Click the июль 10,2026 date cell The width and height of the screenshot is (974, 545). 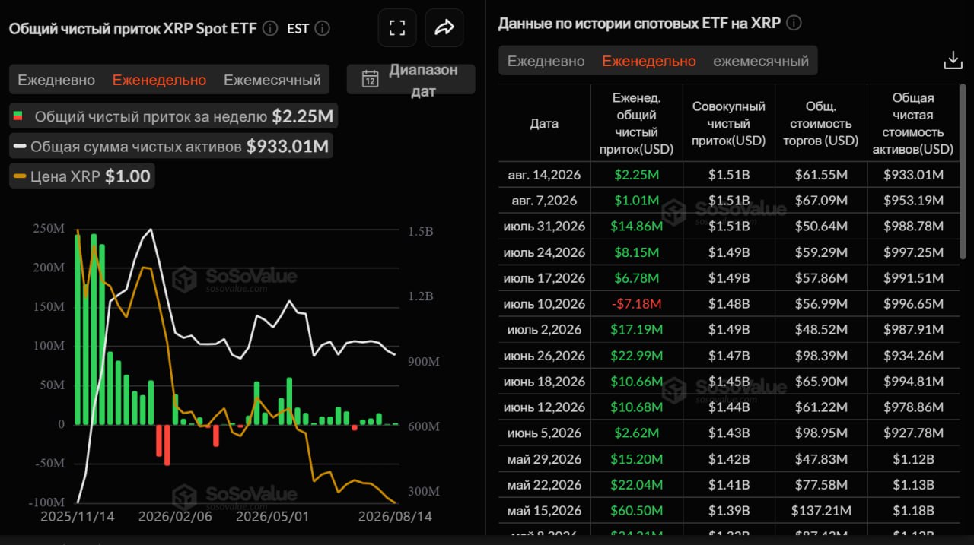pyautogui.click(x=544, y=304)
